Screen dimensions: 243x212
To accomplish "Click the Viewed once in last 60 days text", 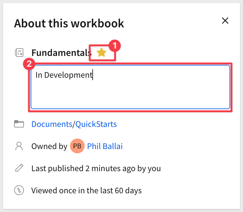I will [87, 190].
